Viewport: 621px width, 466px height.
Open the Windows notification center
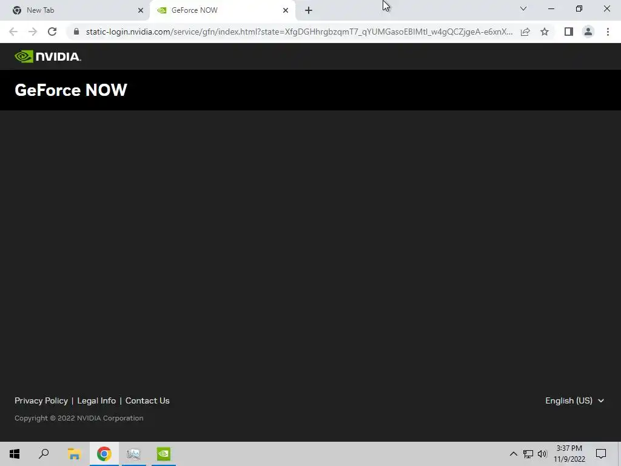tap(601, 454)
